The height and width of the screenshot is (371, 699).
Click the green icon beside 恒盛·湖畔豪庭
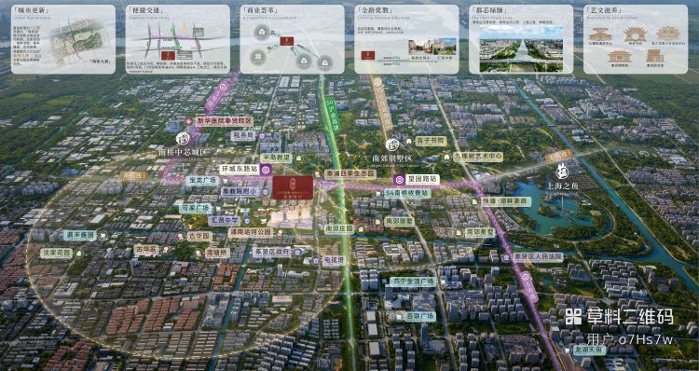click(474, 201)
